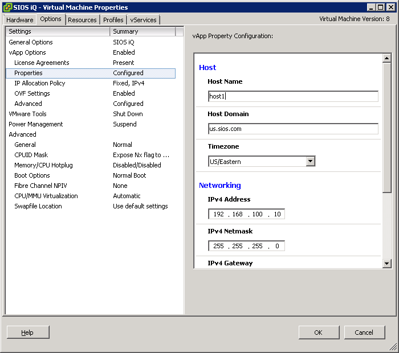This screenshot has height=353, width=399.
Task: Click the properties panel scrollbar thumb
Action: point(387,128)
